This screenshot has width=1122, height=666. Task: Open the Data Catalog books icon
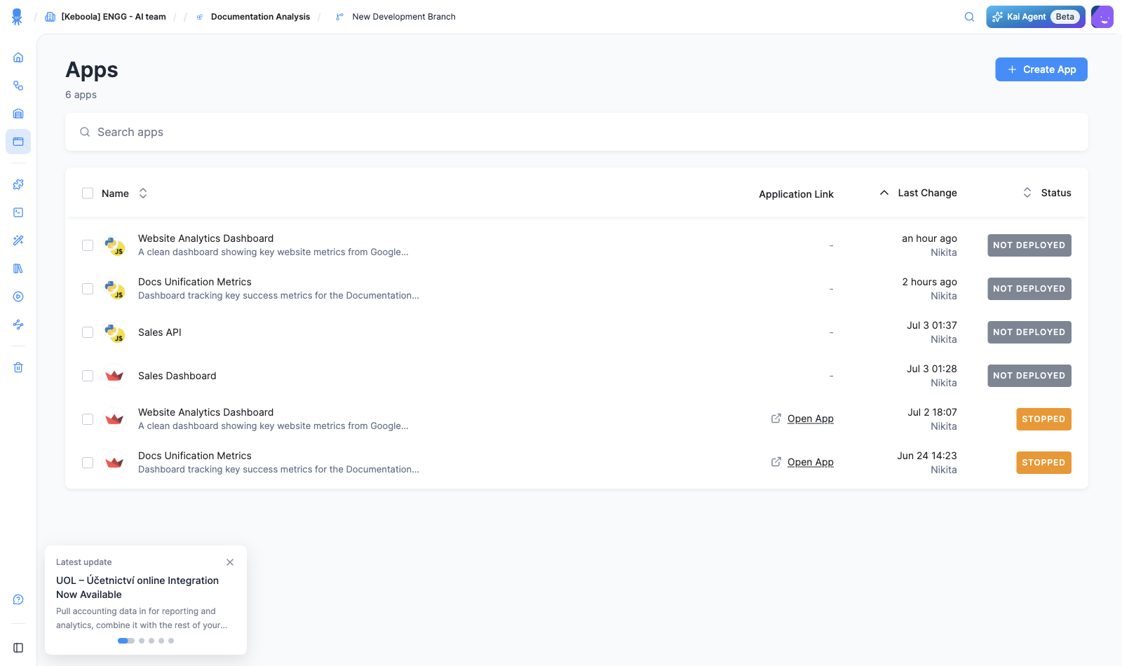point(18,269)
